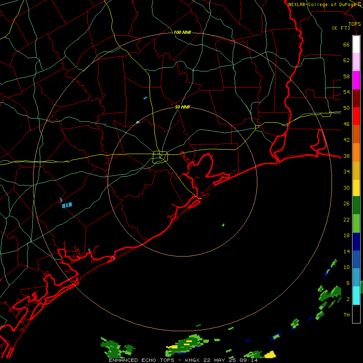This screenshot has width=363, height=363.
Task: Click the white color swatch in legend
Action: point(356,44)
